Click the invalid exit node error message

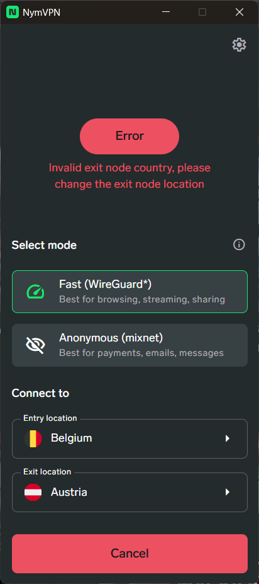tap(129, 176)
